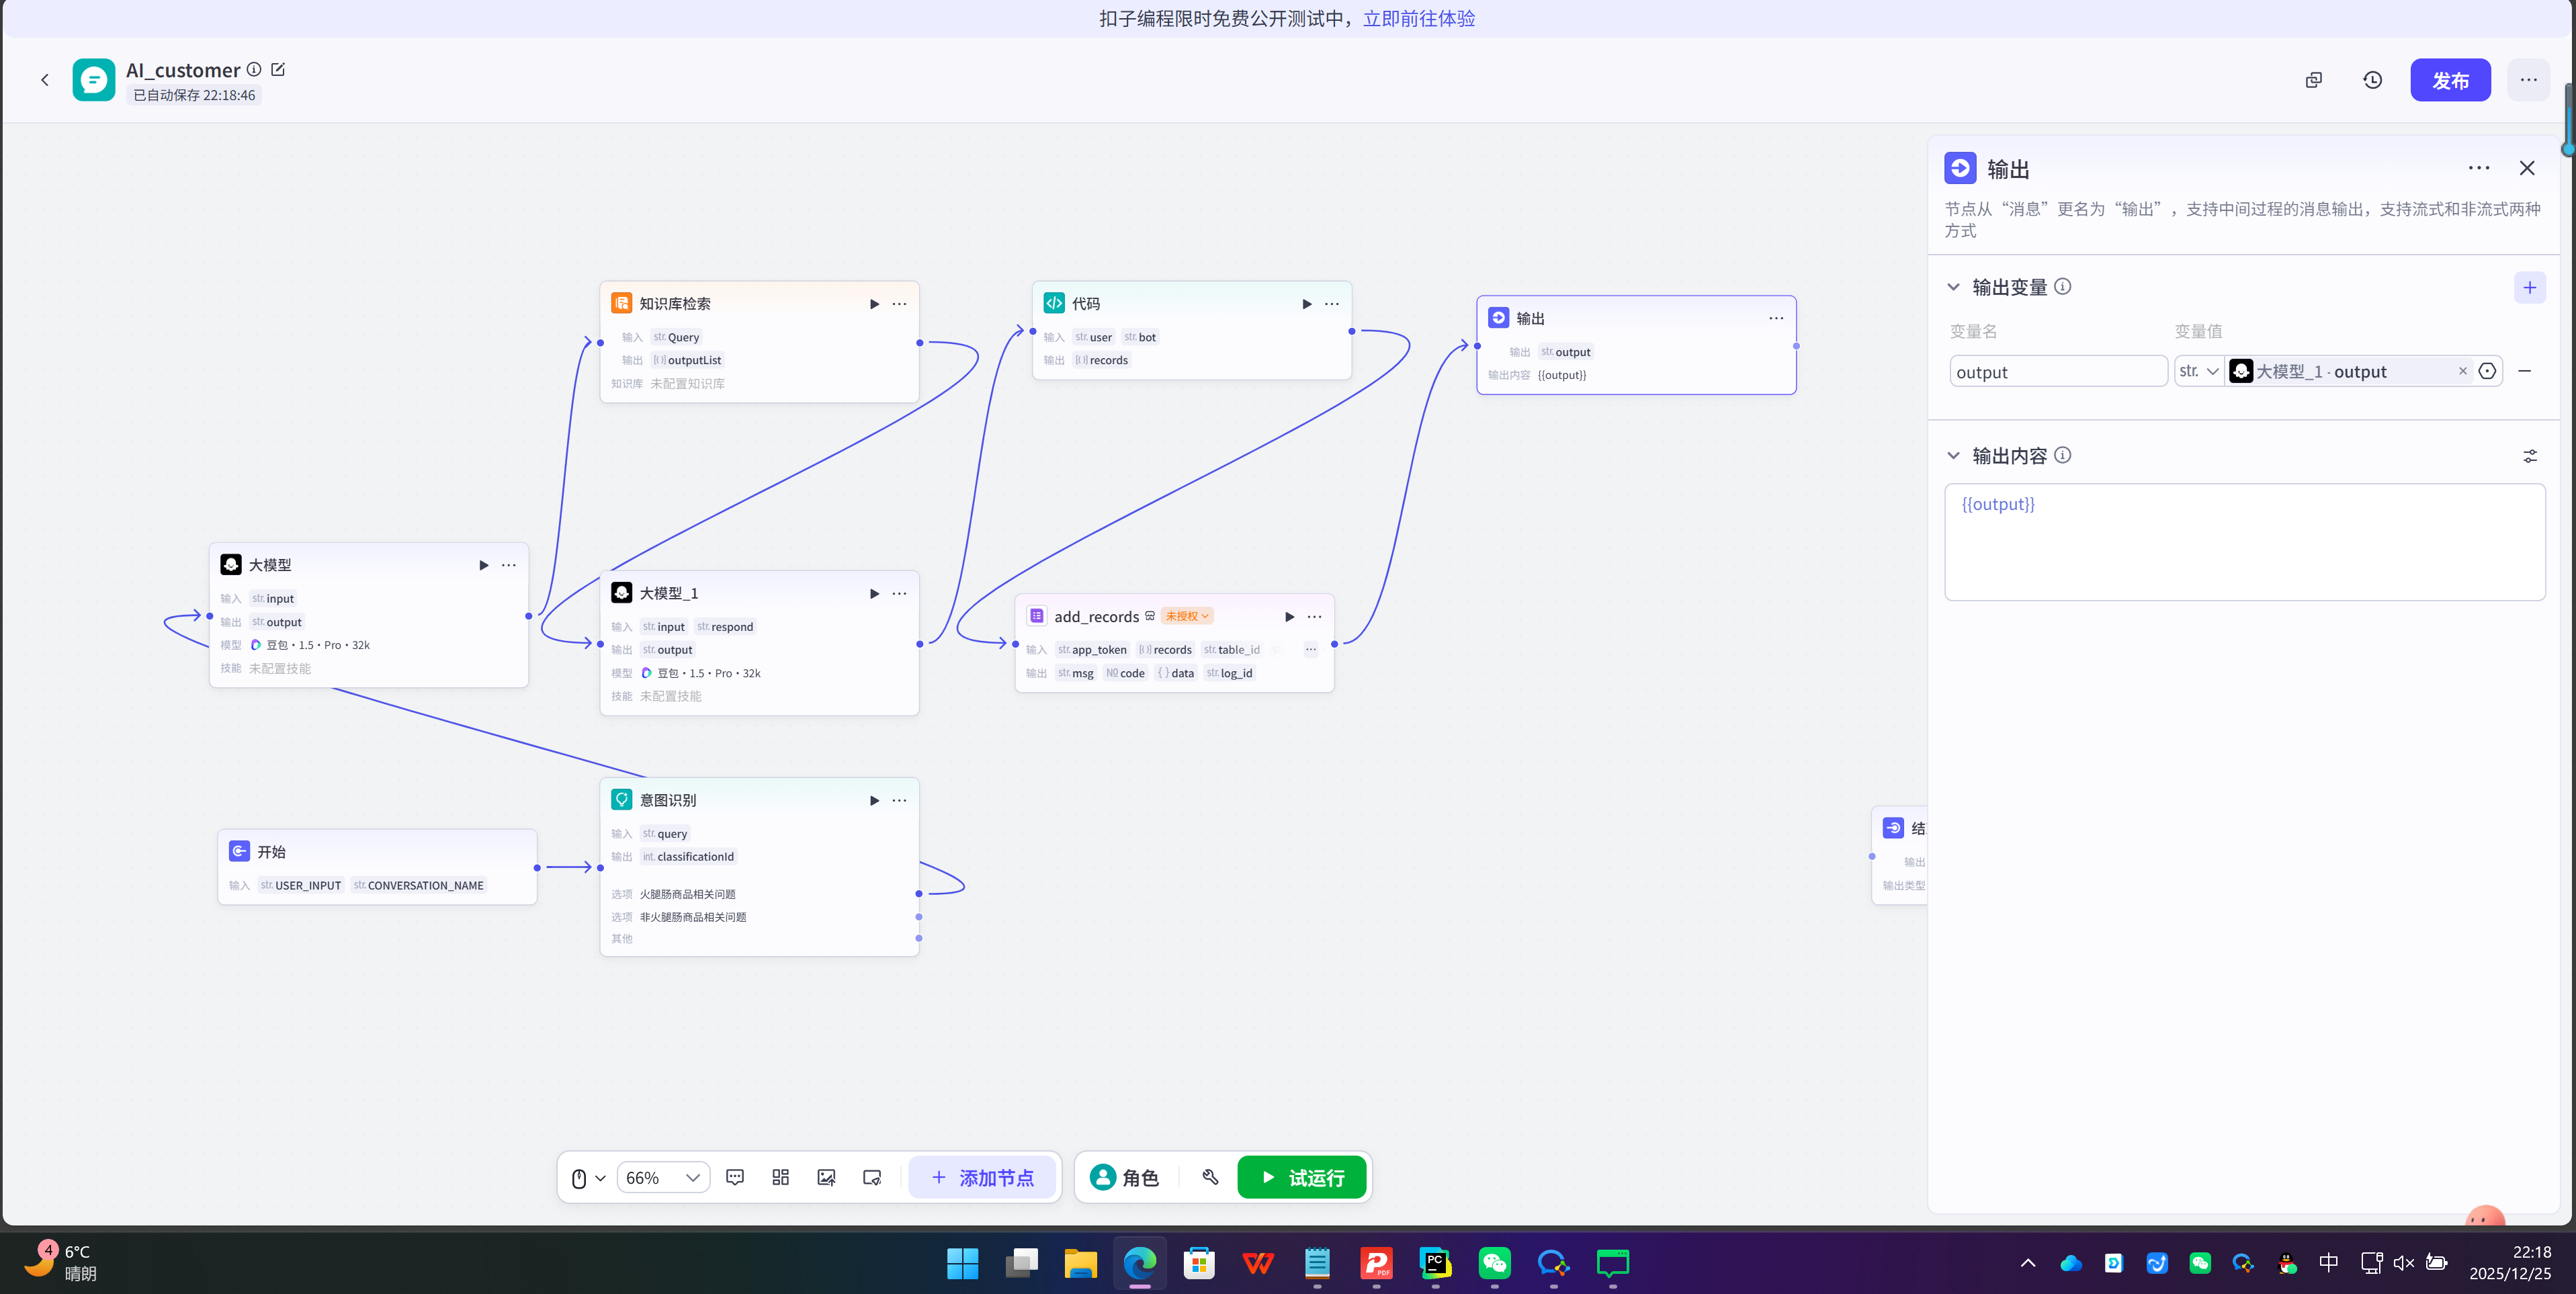Click the output variable name input field
The image size is (2576, 1294).
[2057, 372]
